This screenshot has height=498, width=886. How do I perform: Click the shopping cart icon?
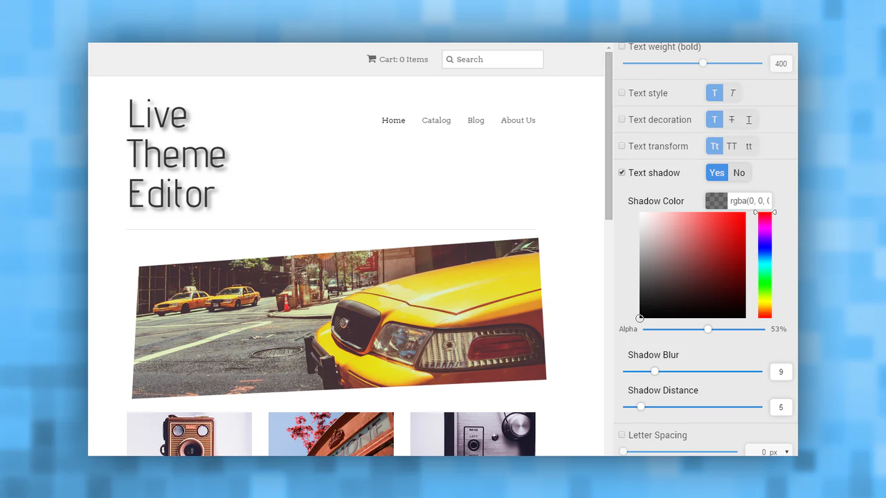click(372, 59)
